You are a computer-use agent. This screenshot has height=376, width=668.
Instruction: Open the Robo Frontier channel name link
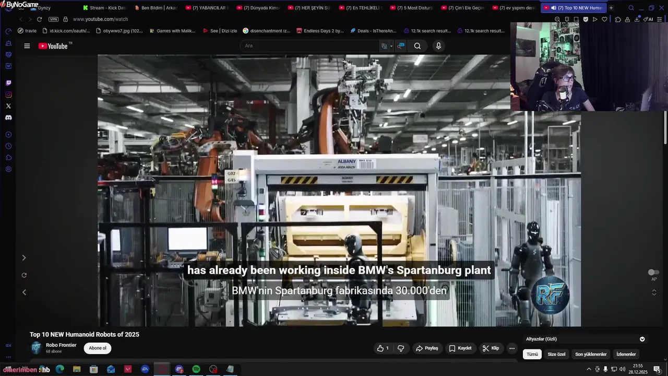pyautogui.click(x=61, y=345)
